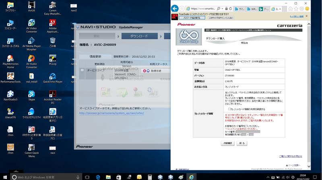This screenshot has width=322, height=180.
Task: Click the 戻る button on purchase page
Action: [x=242, y=143]
